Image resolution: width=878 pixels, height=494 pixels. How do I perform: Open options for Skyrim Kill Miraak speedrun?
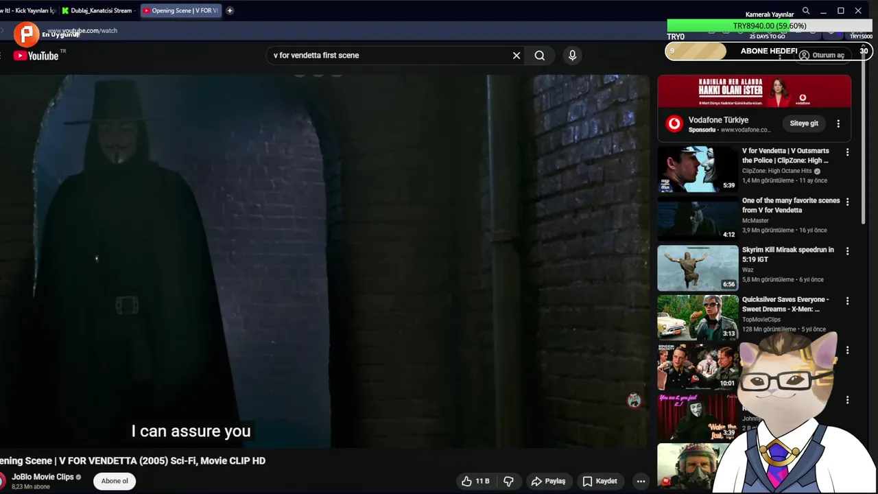(x=847, y=251)
